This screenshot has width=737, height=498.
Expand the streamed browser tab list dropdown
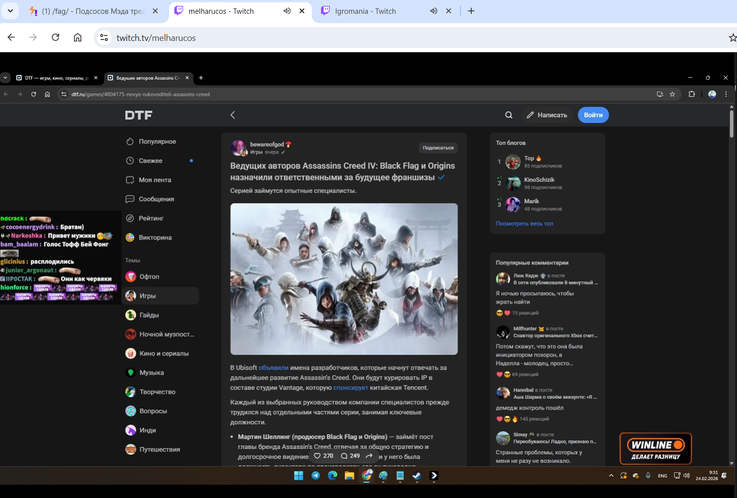(x=5, y=78)
